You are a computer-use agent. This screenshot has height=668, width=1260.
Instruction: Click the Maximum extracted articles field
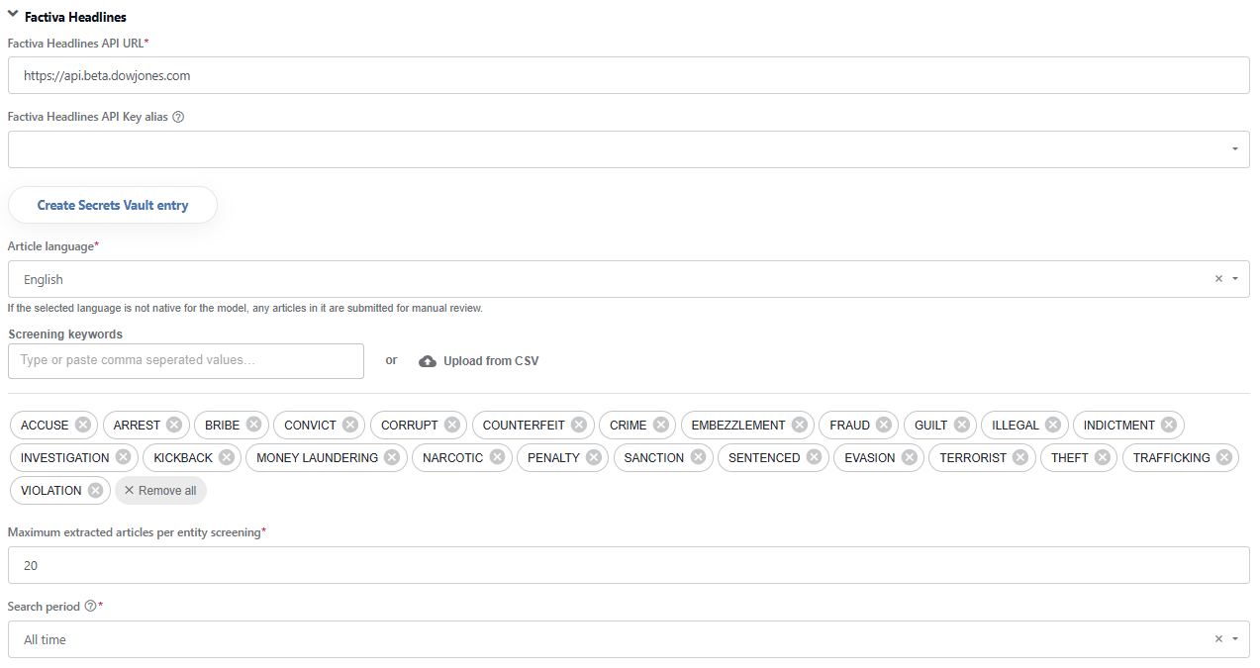[629, 565]
